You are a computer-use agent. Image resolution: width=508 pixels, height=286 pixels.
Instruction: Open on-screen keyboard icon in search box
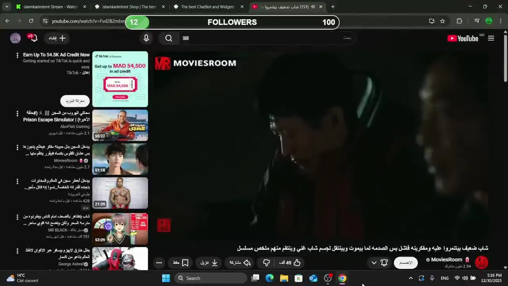click(x=186, y=38)
